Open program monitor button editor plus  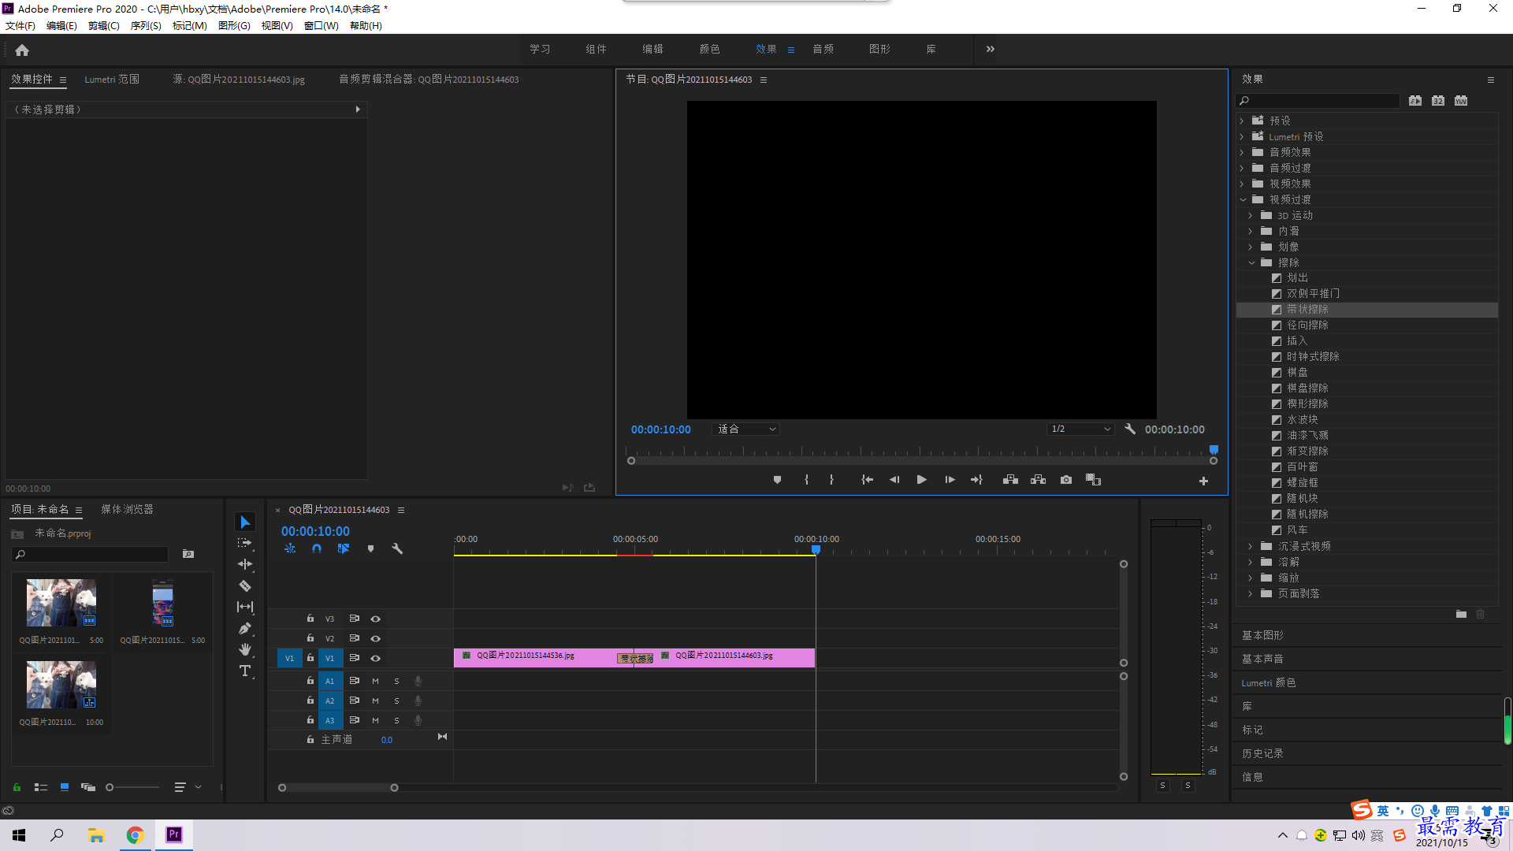pos(1203,481)
